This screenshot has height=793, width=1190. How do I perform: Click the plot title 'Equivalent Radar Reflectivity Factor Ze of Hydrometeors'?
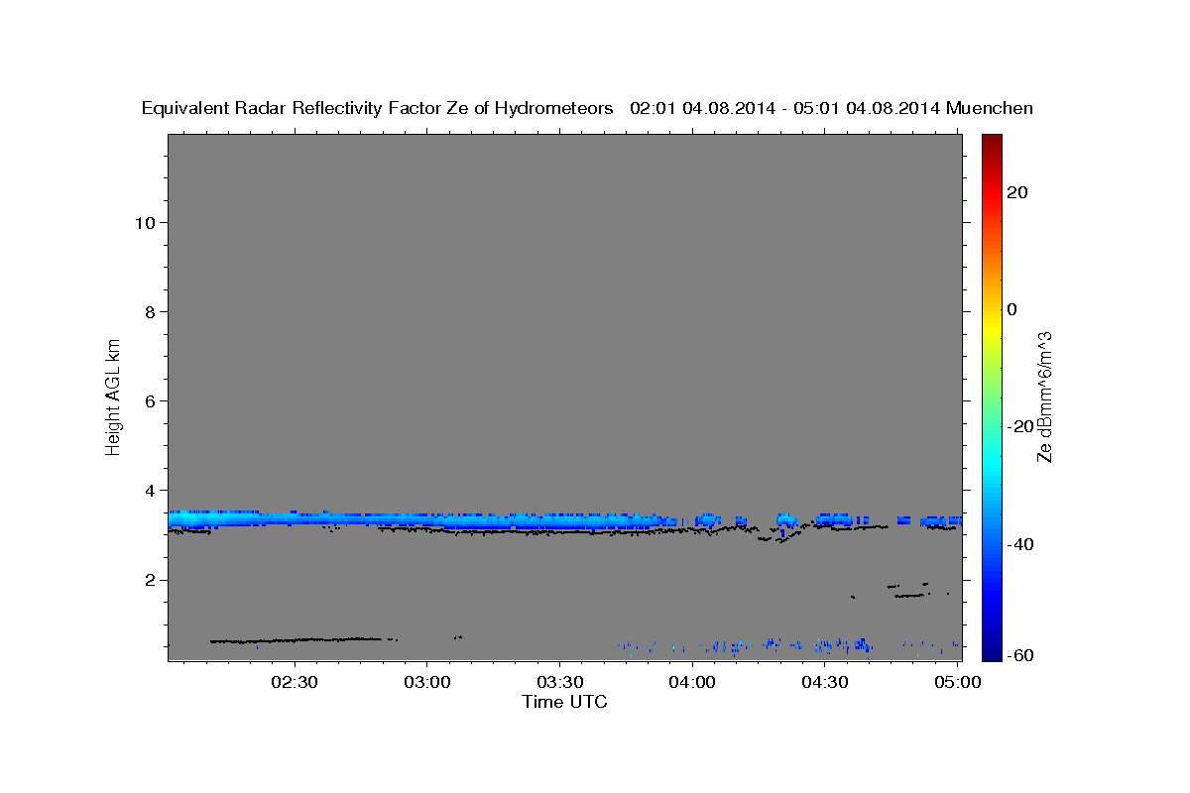[378, 108]
